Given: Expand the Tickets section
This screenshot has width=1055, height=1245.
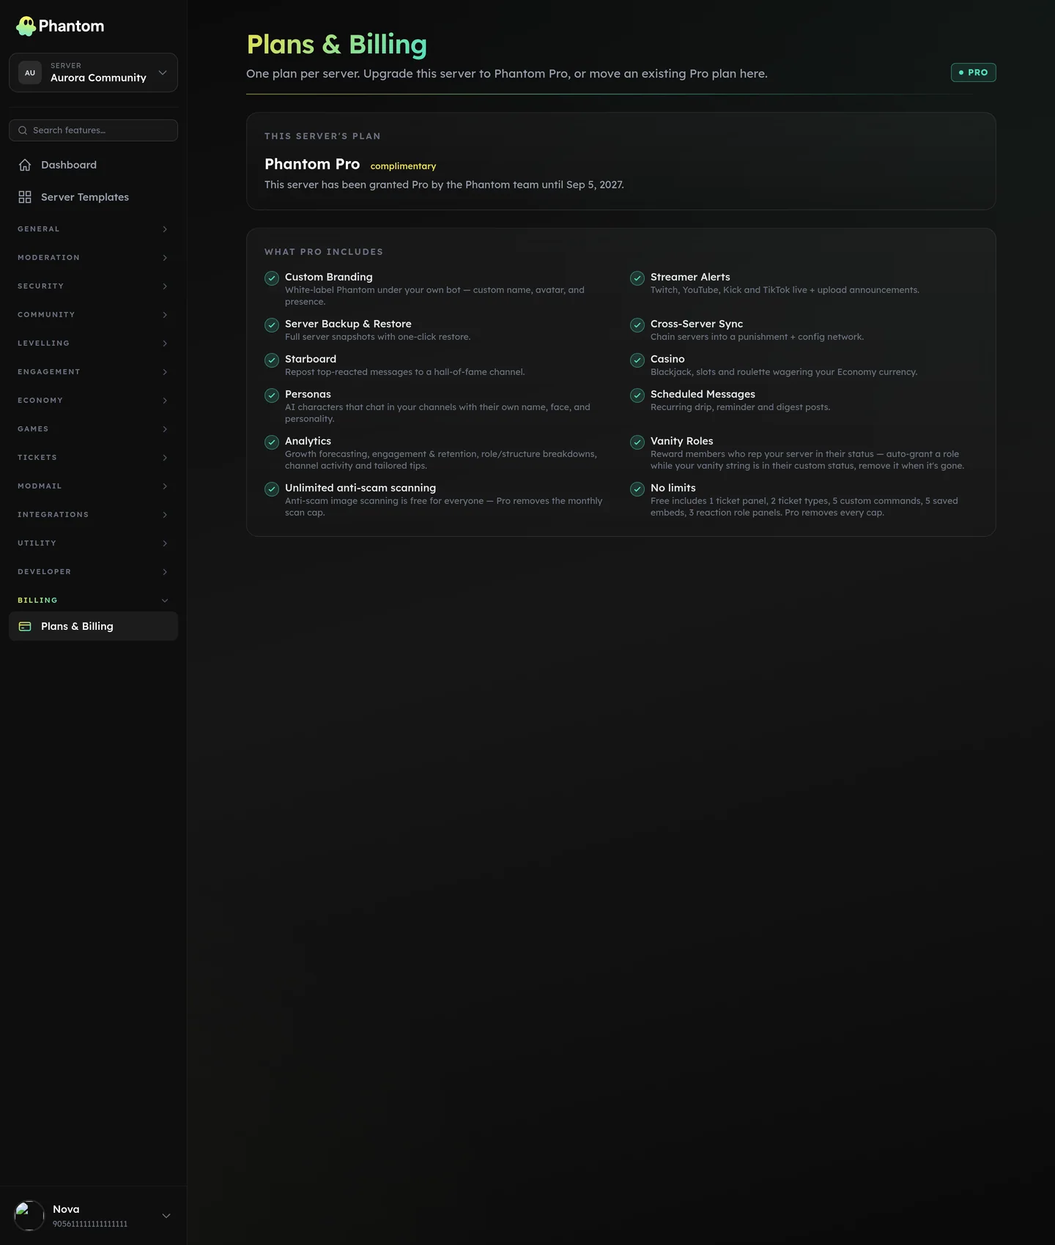Looking at the screenshot, I should pos(93,458).
